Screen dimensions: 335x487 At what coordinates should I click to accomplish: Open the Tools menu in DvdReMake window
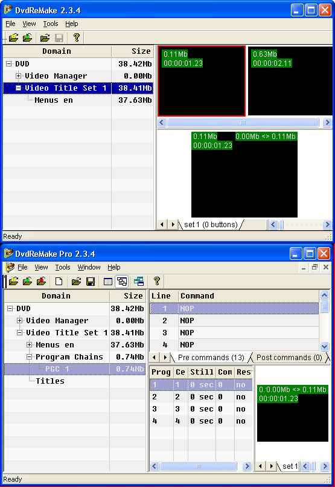51,24
